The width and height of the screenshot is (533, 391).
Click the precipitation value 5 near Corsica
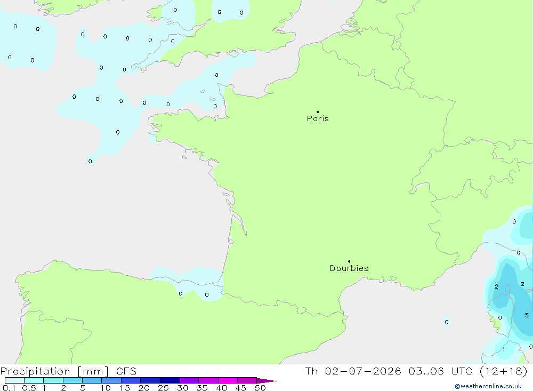click(x=527, y=315)
